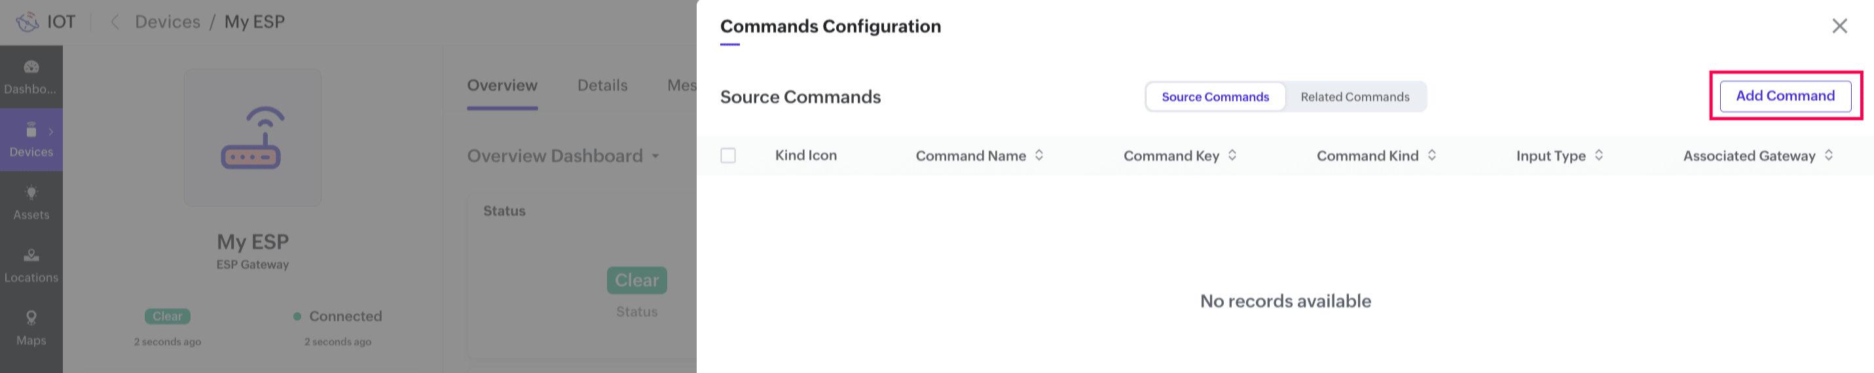The width and height of the screenshot is (1874, 373).
Task: Click the IOT logo icon
Action: point(28,22)
